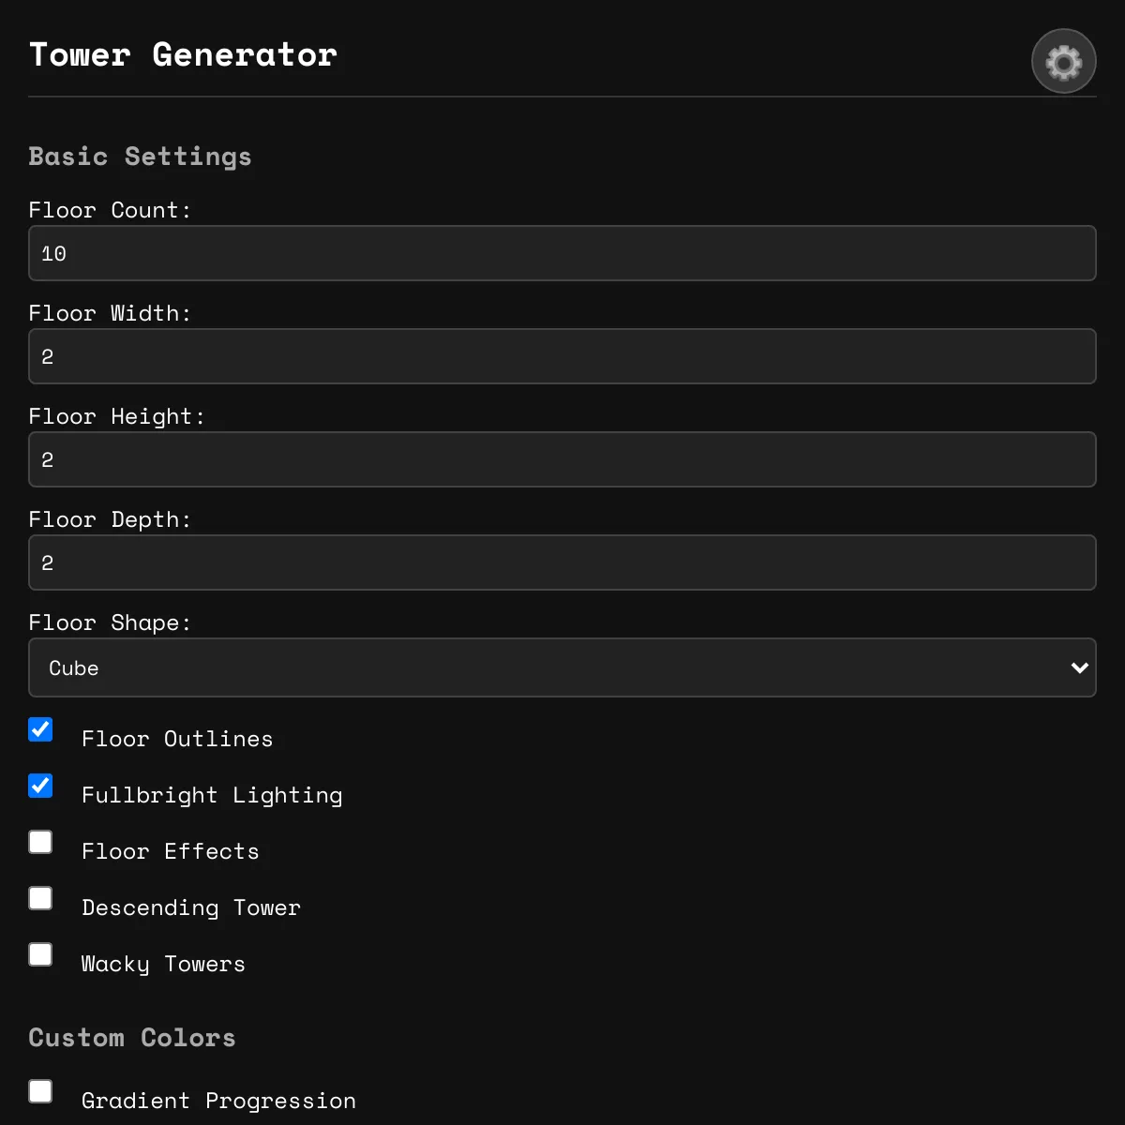1125x1125 pixels.
Task: Check the Wacky Towers checkbox
Action: tap(40, 954)
